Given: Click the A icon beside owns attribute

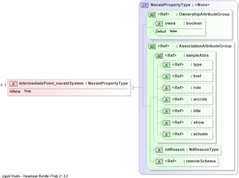Looking at the screenshot, I should [x=159, y=24].
